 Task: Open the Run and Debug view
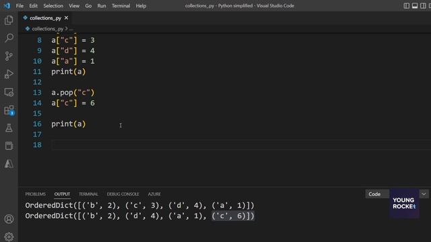[9, 74]
